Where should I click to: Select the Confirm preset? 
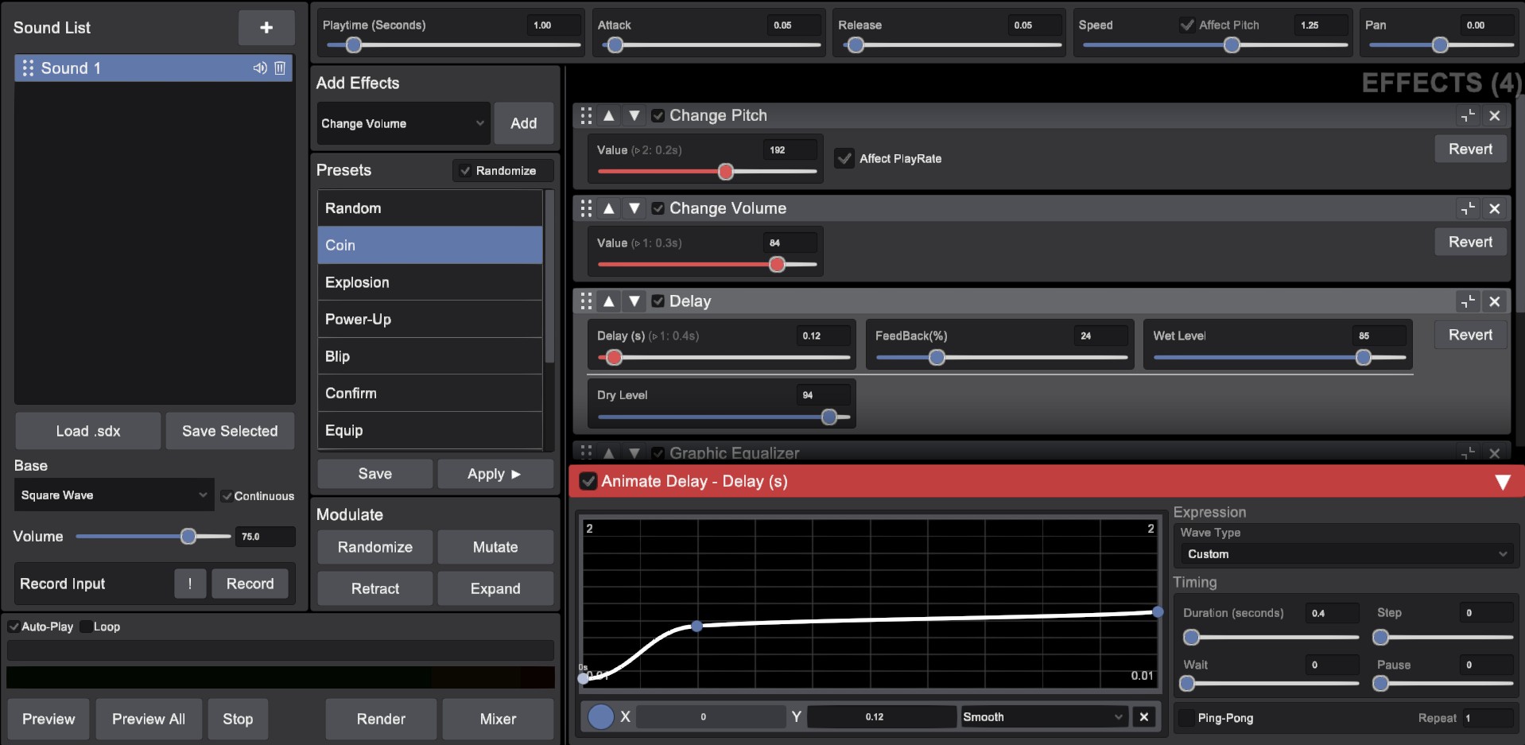(429, 393)
